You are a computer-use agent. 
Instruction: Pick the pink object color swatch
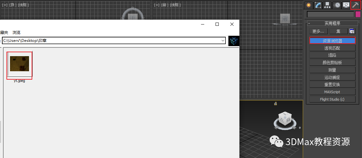pos(357,14)
